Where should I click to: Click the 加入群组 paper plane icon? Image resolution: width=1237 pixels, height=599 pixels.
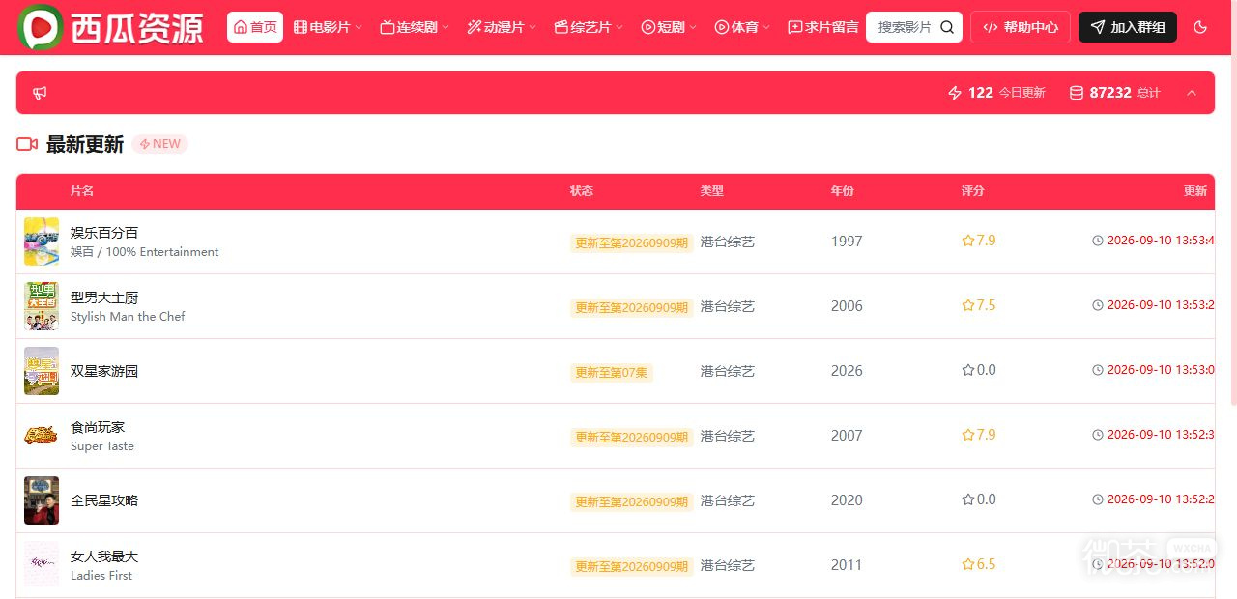[1098, 27]
